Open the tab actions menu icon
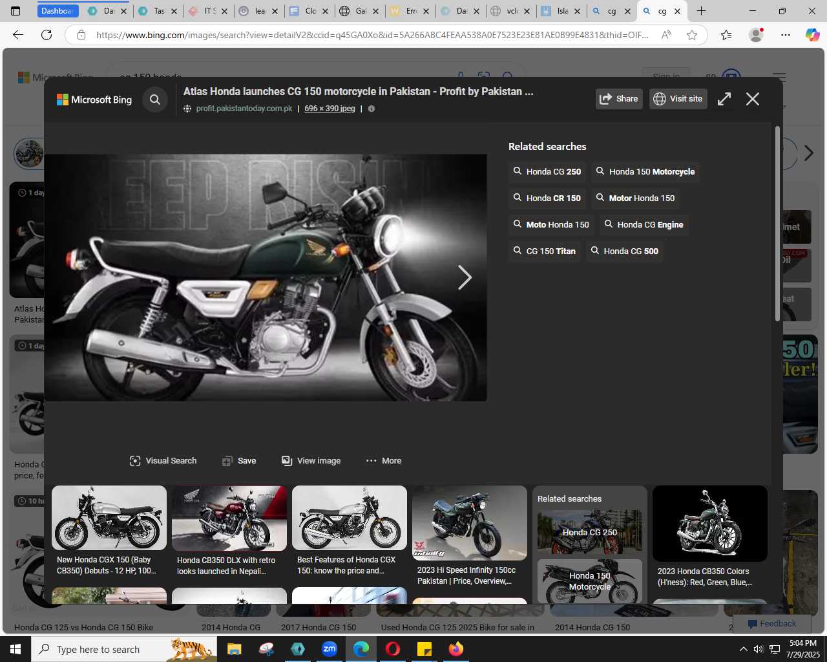Image resolution: width=827 pixels, height=662 pixels. 16,11
